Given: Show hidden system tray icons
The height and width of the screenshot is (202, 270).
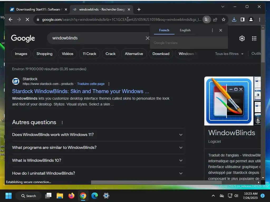Looking at the screenshot, I should [213, 196].
